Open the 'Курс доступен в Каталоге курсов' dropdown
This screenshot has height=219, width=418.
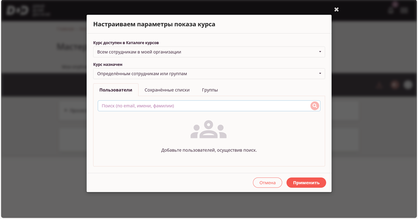tap(209, 52)
